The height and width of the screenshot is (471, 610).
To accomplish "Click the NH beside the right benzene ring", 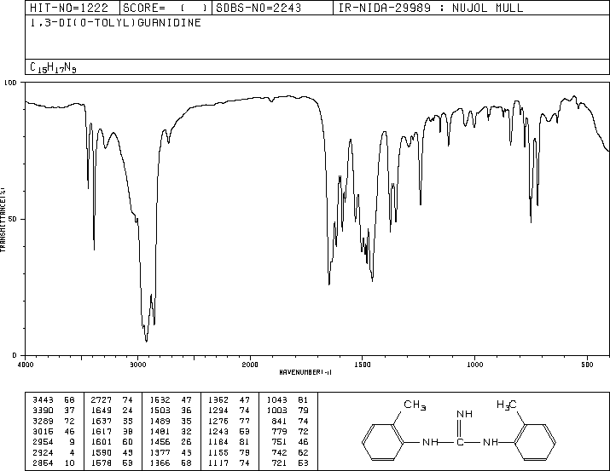I will [491, 442].
